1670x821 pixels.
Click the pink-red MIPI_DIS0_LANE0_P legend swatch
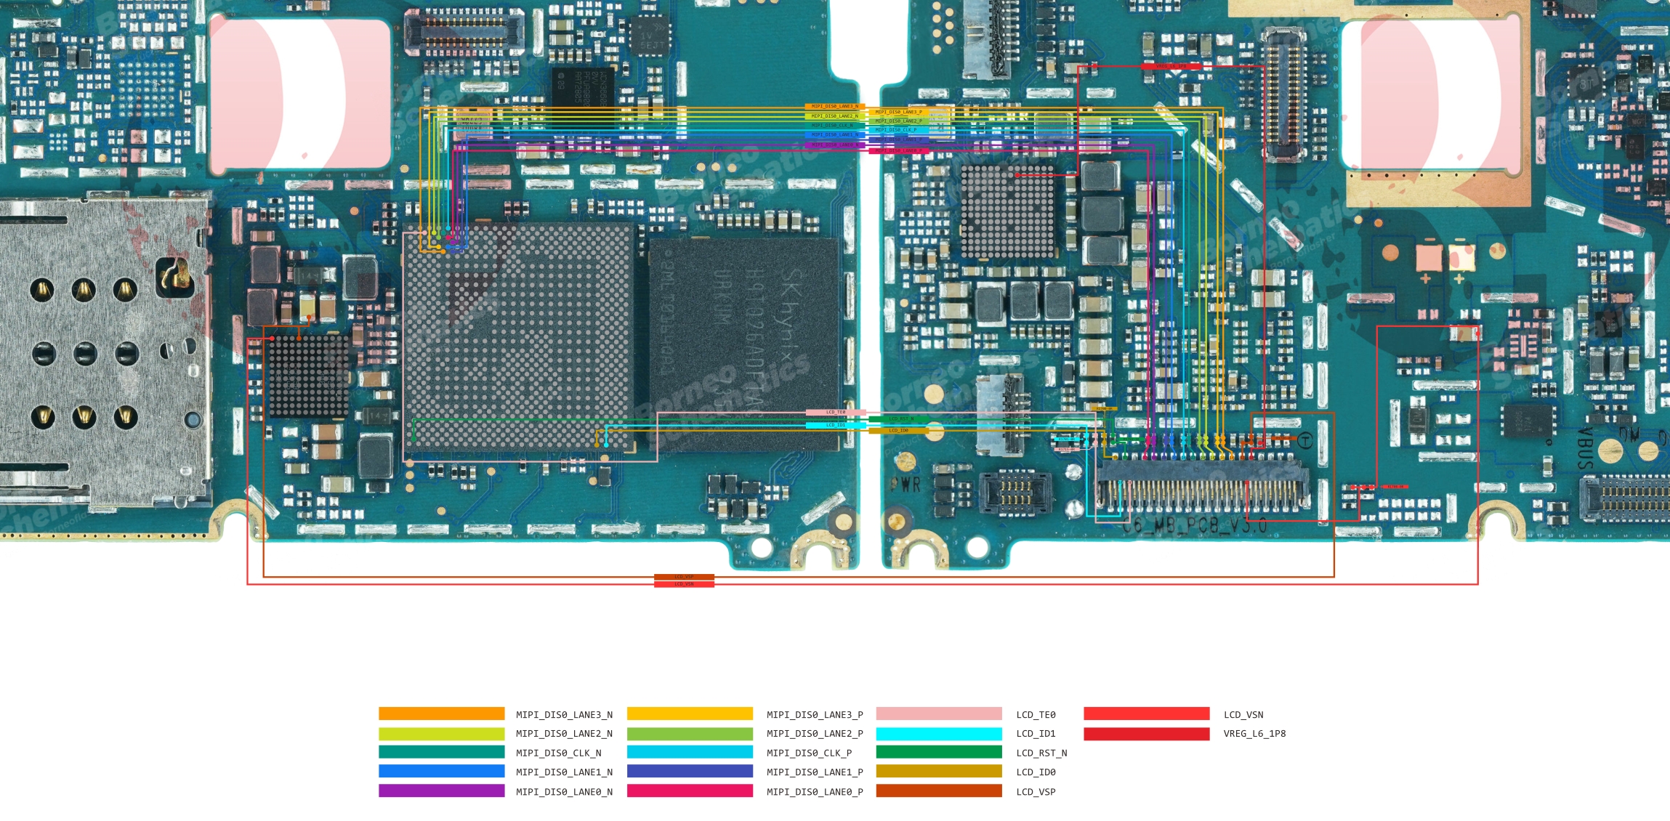tap(690, 790)
